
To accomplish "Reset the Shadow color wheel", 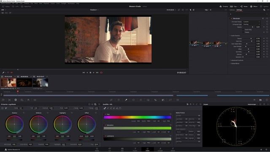I will click(24, 113).
